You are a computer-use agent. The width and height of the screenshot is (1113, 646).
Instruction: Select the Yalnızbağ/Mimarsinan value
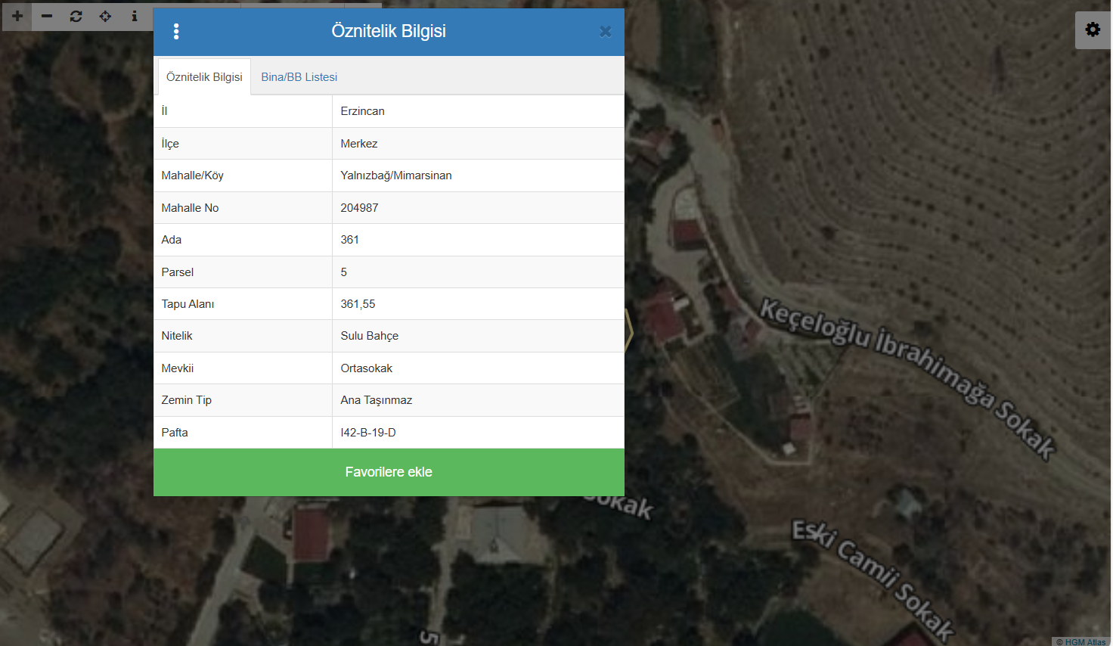[x=396, y=175]
